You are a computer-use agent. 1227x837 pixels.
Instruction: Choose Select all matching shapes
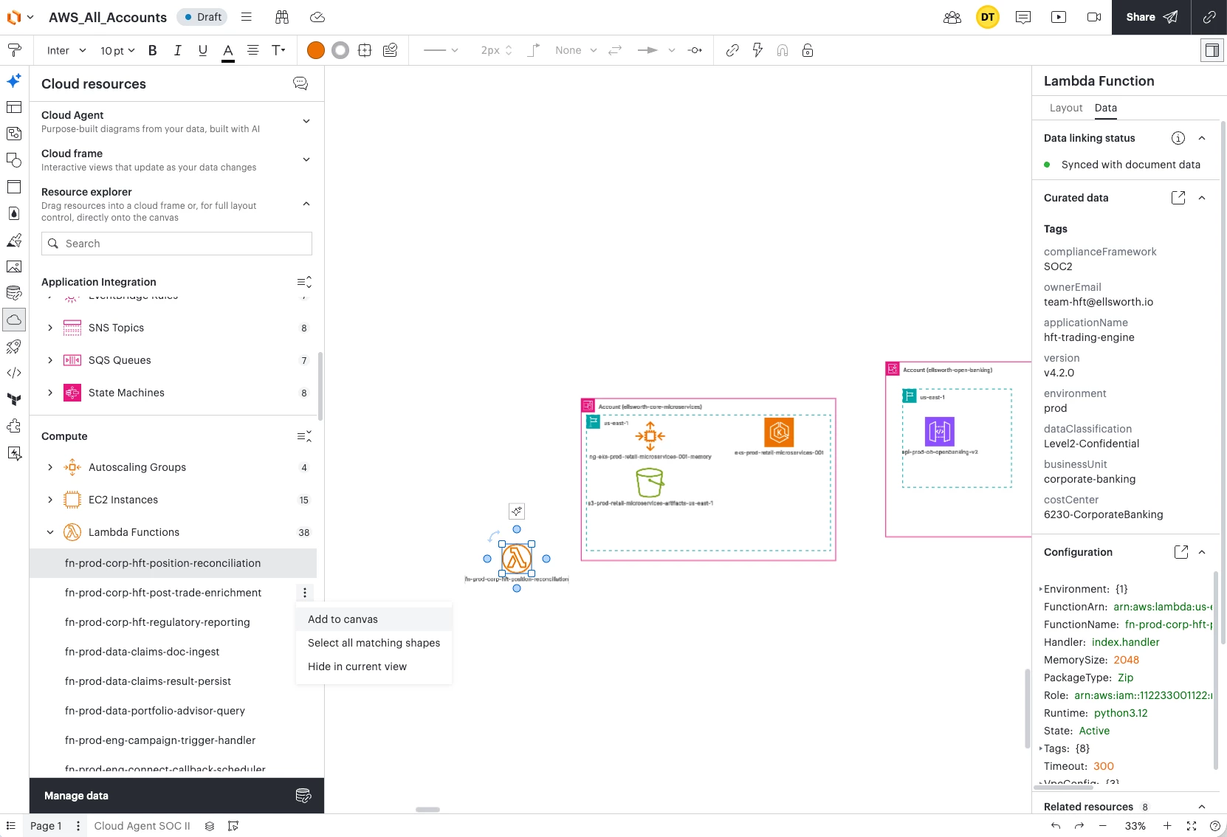click(374, 643)
